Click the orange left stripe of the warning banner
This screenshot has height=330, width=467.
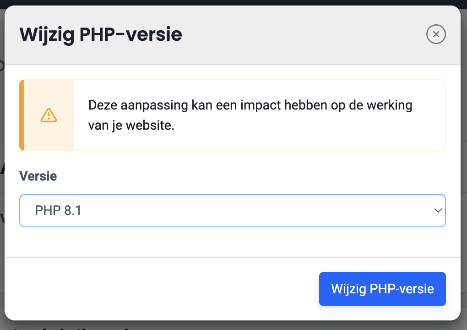[x=22, y=115]
